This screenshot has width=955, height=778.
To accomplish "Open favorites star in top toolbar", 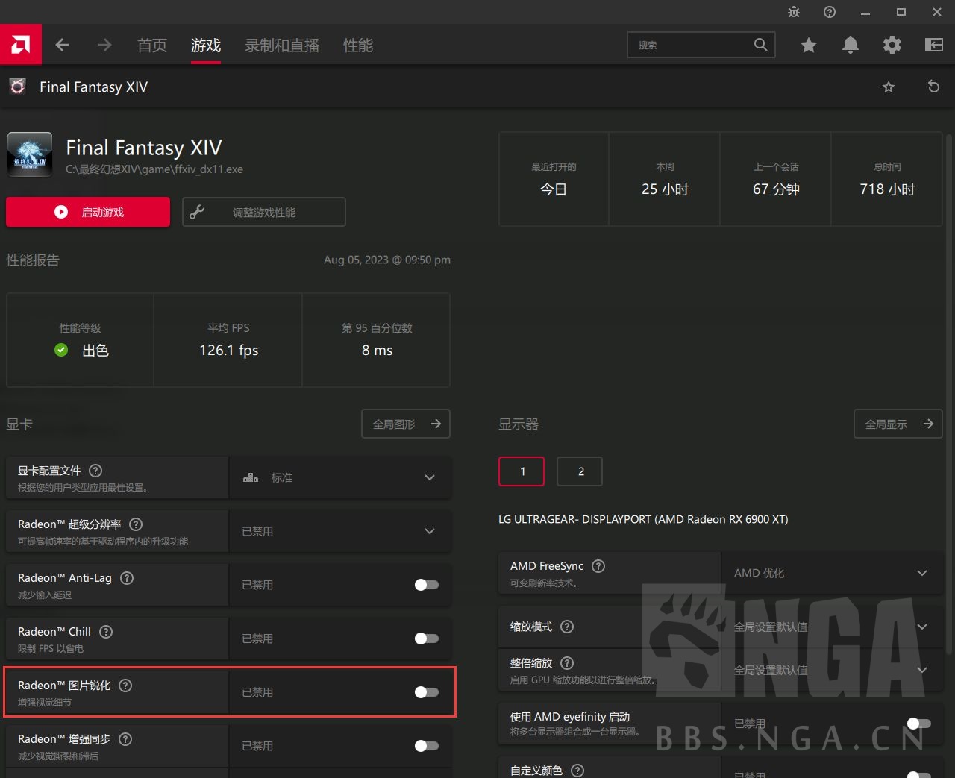I will point(808,45).
